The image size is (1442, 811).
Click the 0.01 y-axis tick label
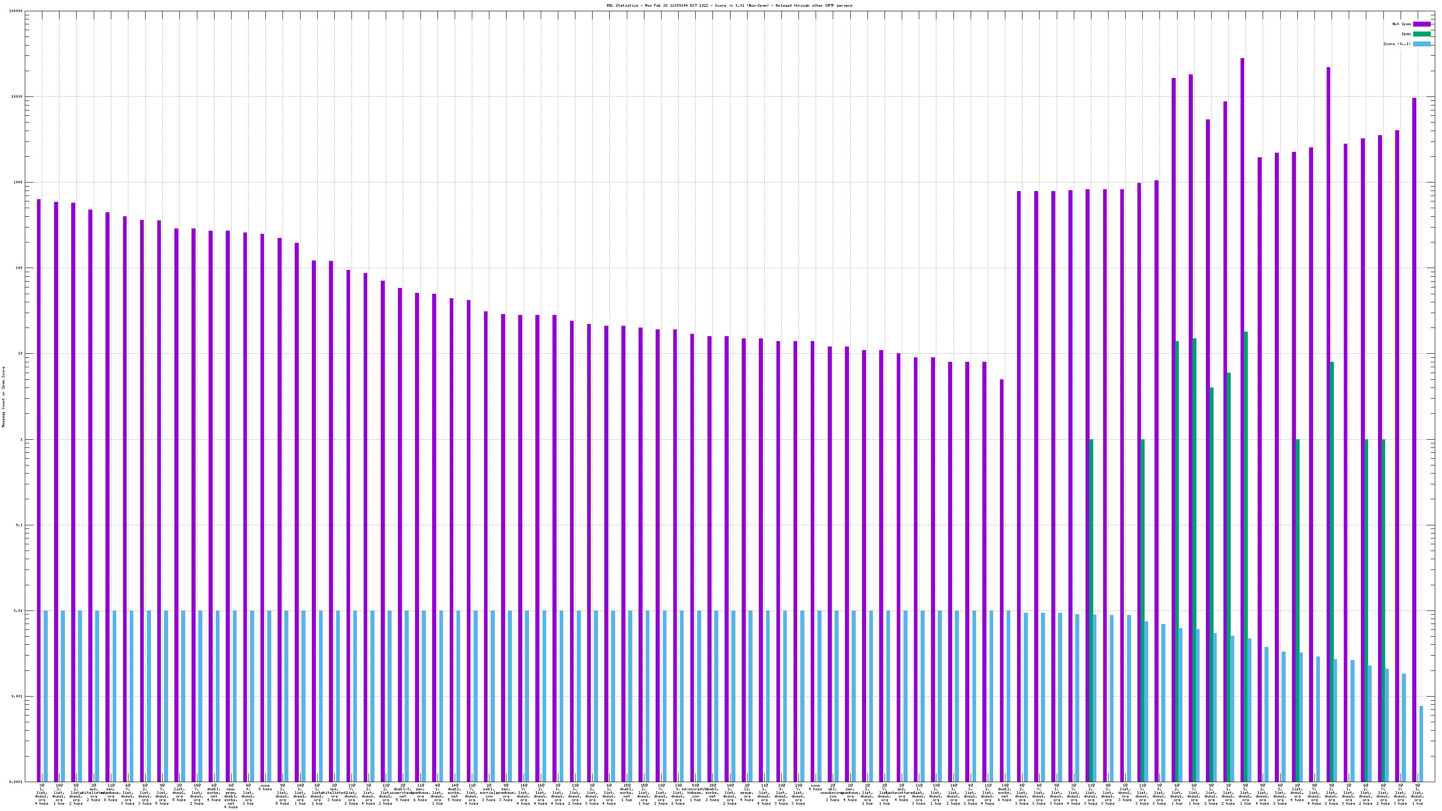pos(18,611)
